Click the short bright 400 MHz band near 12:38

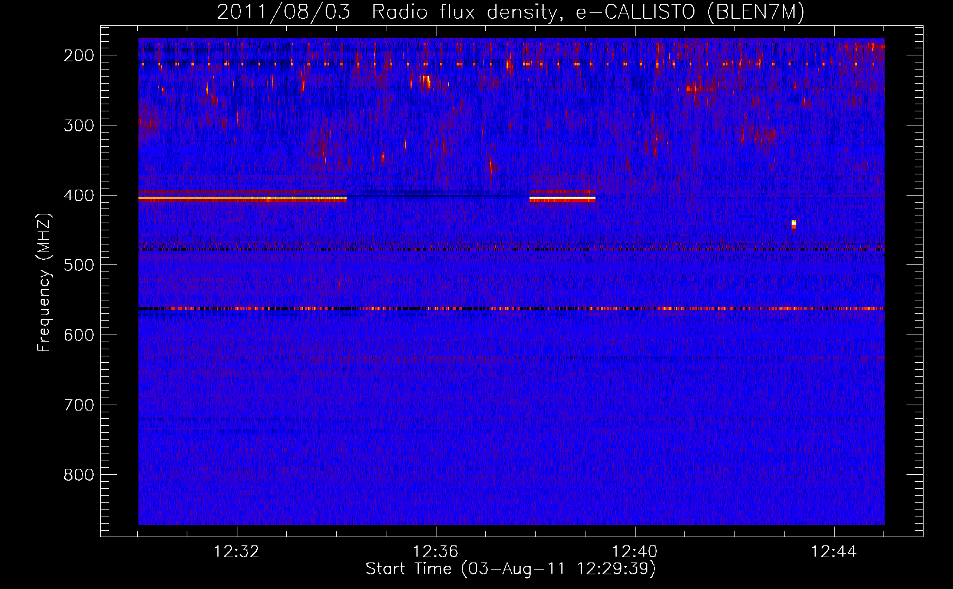click(562, 198)
